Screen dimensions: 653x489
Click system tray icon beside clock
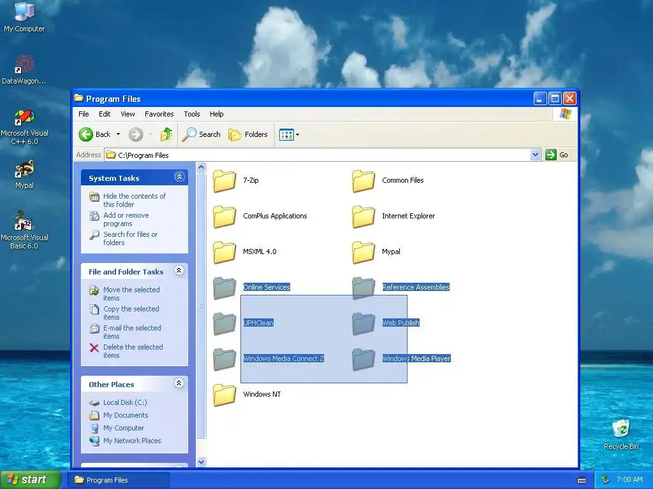point(606,480)
